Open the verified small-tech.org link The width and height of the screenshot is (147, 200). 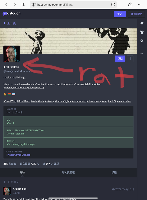pyautogui.click(x=17, y=134)
